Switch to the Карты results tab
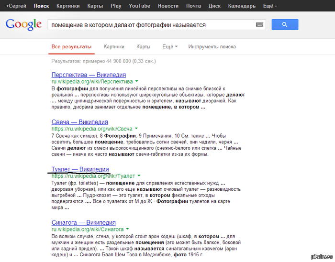Screen dimensions: 335x262 143,47
